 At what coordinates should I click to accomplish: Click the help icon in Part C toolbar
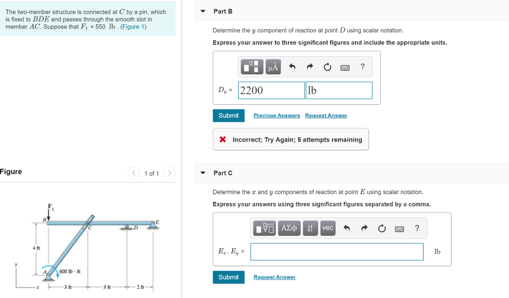point(417,228)
